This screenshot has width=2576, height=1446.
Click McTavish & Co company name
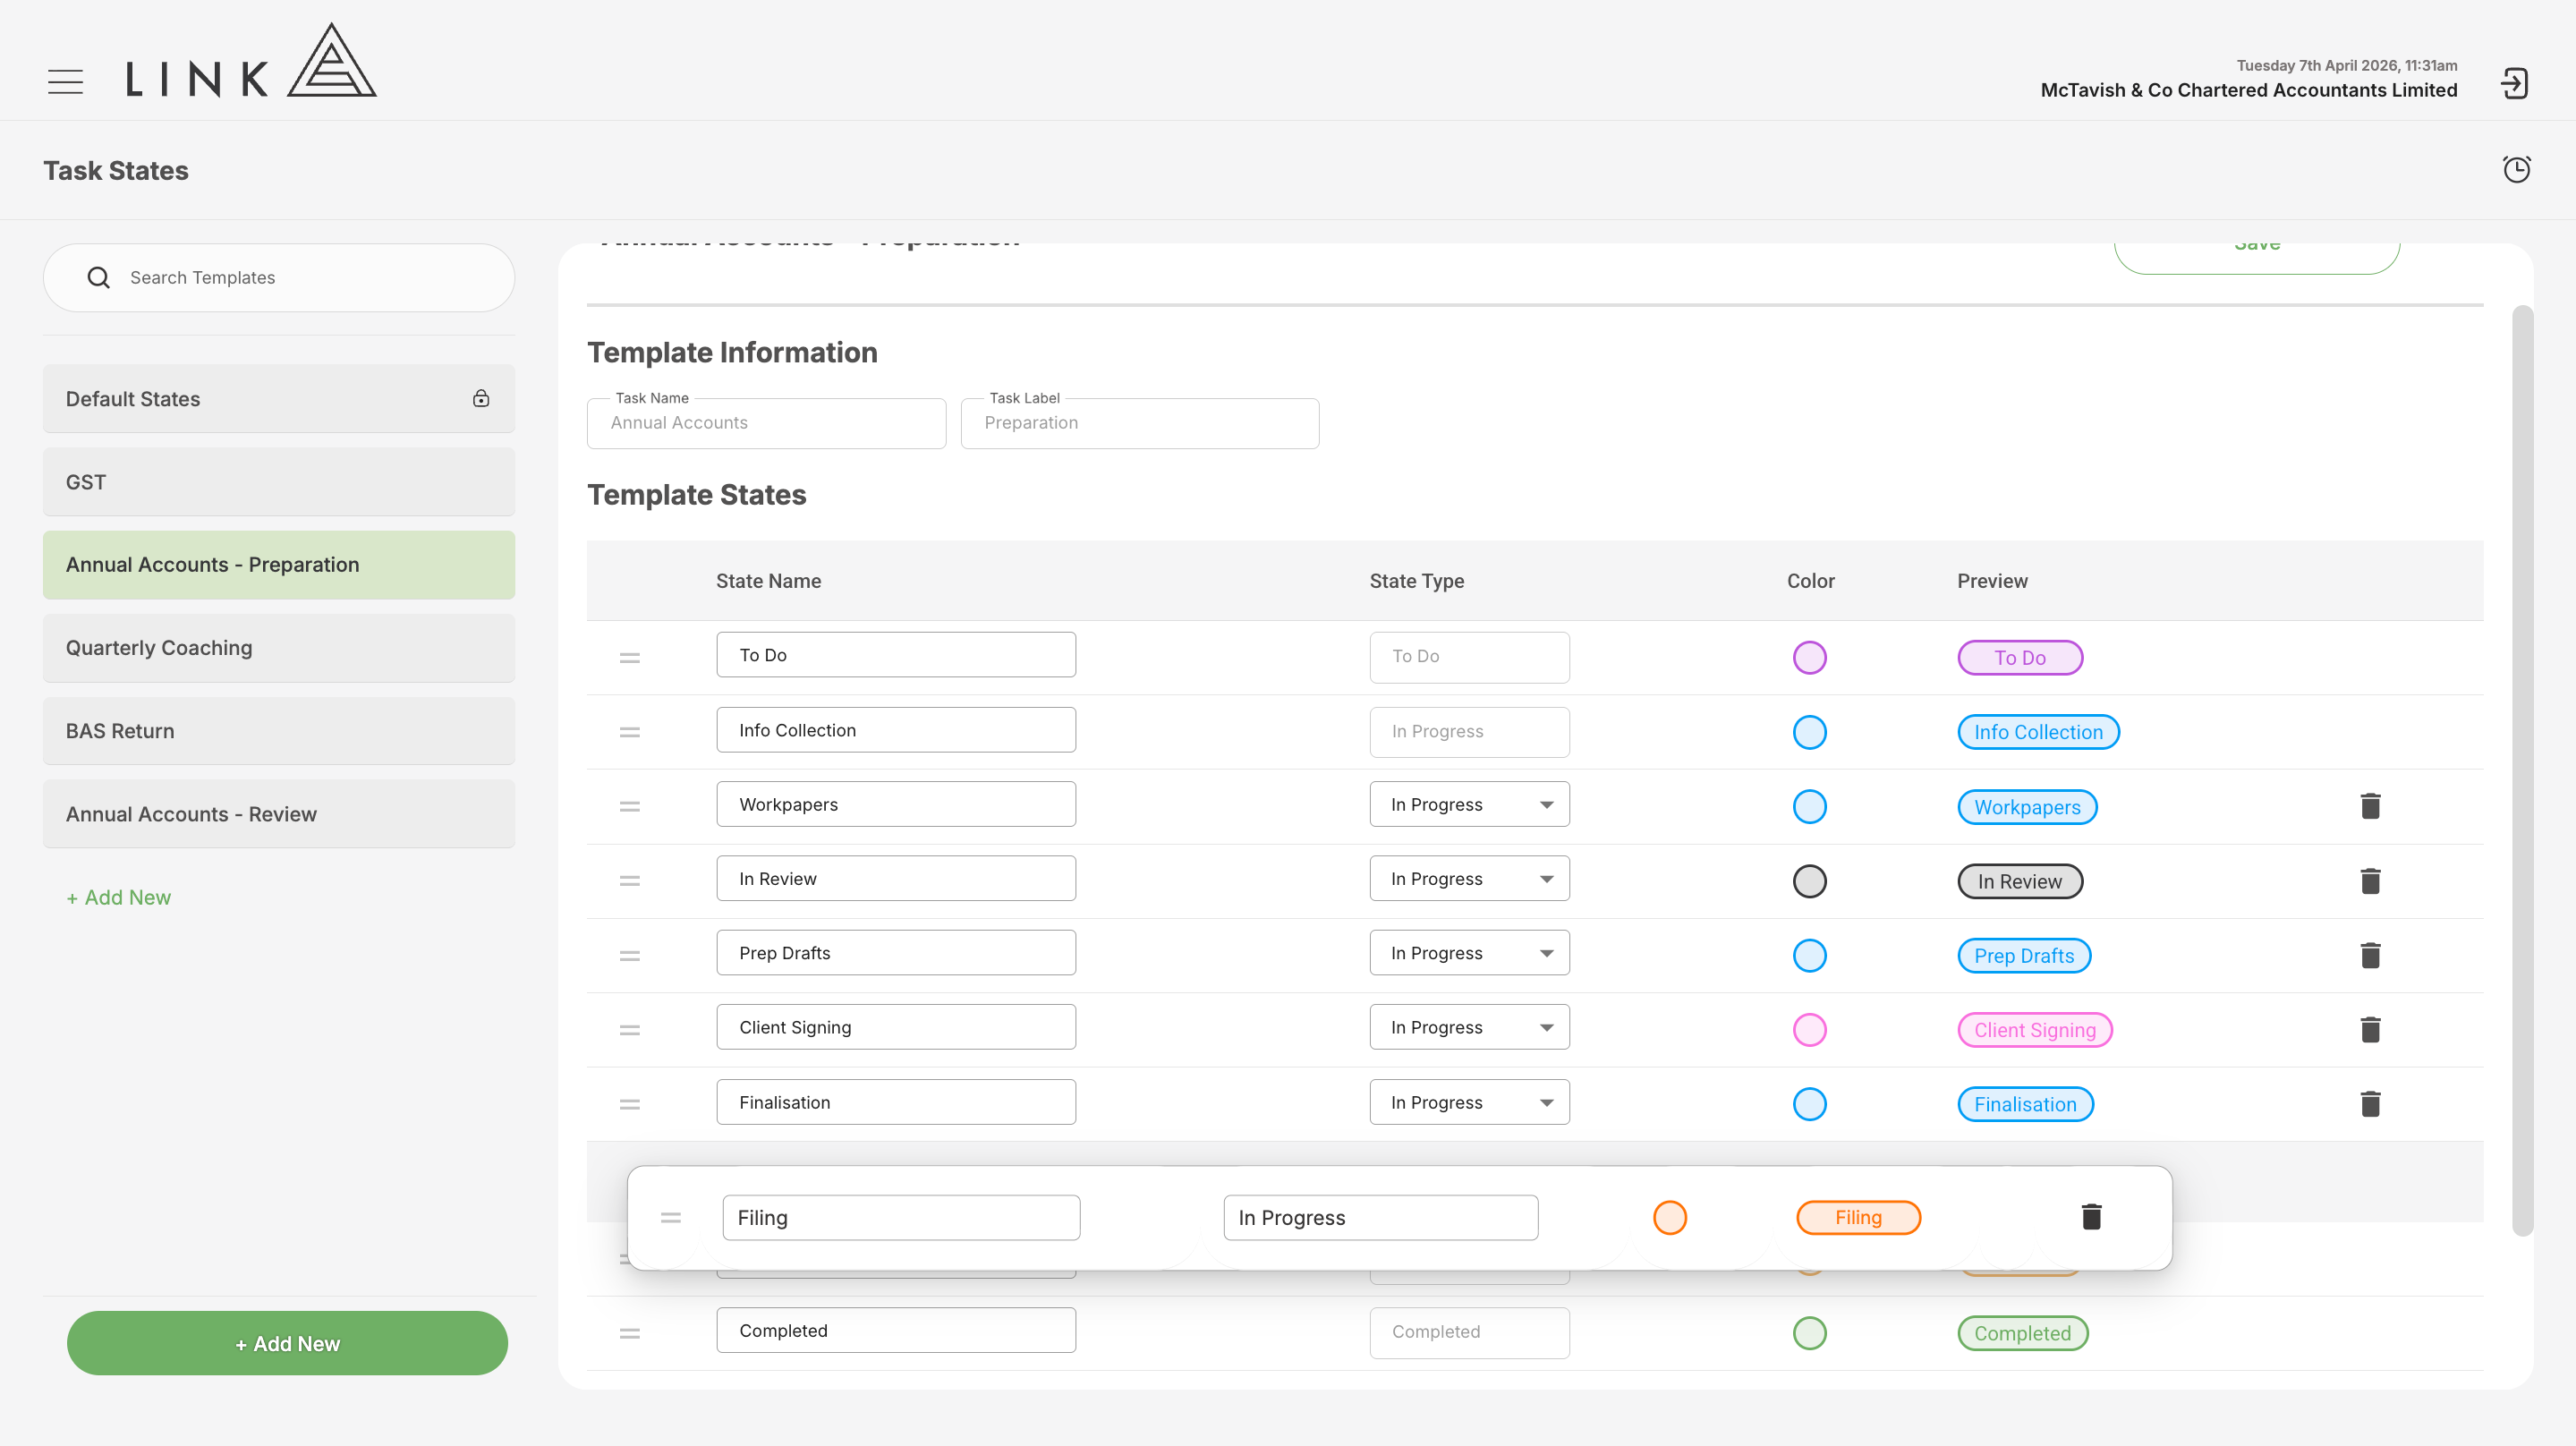2248,90
